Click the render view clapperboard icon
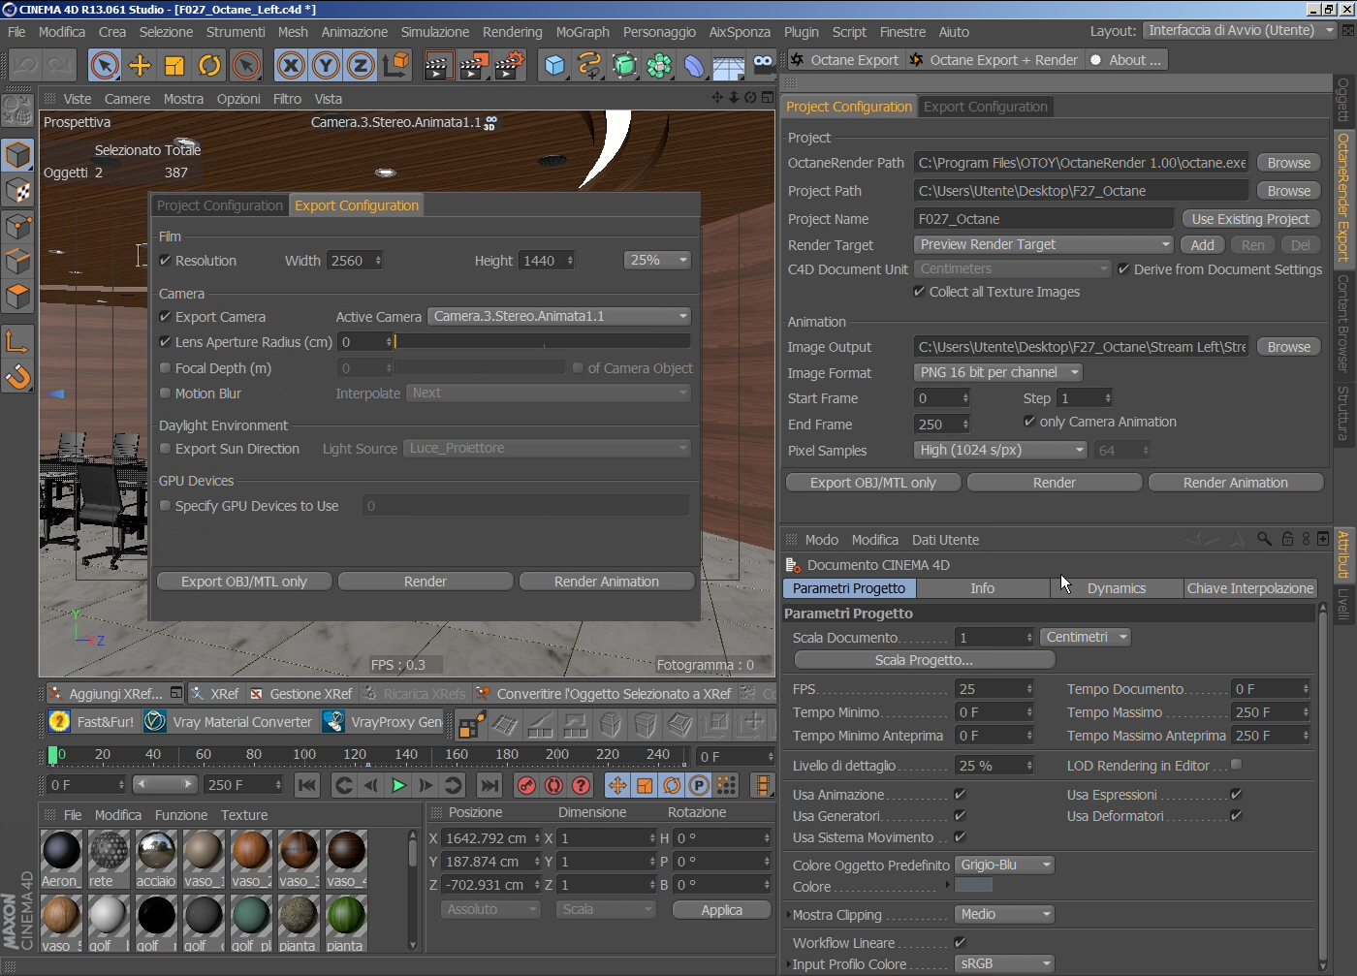The image size is (1357, 976). point(438,65)
